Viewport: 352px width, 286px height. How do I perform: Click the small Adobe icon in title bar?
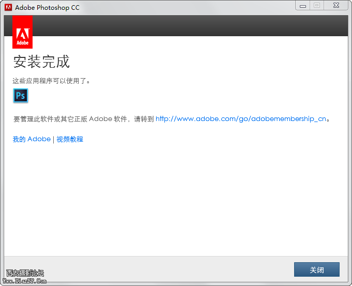point(8,7)
